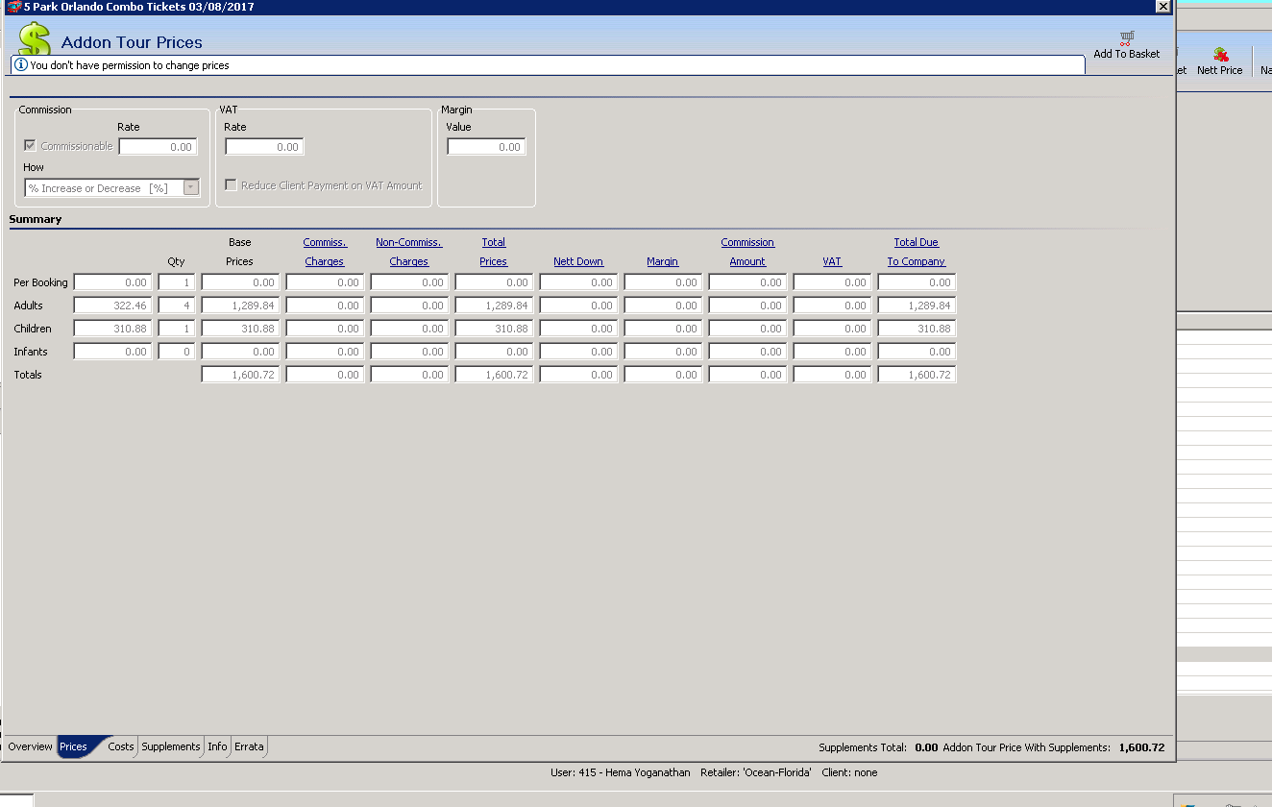The height and width of the screenshot is (807, 1272).
Task: Click the VAT column header link
Action: tap(832, 261)
